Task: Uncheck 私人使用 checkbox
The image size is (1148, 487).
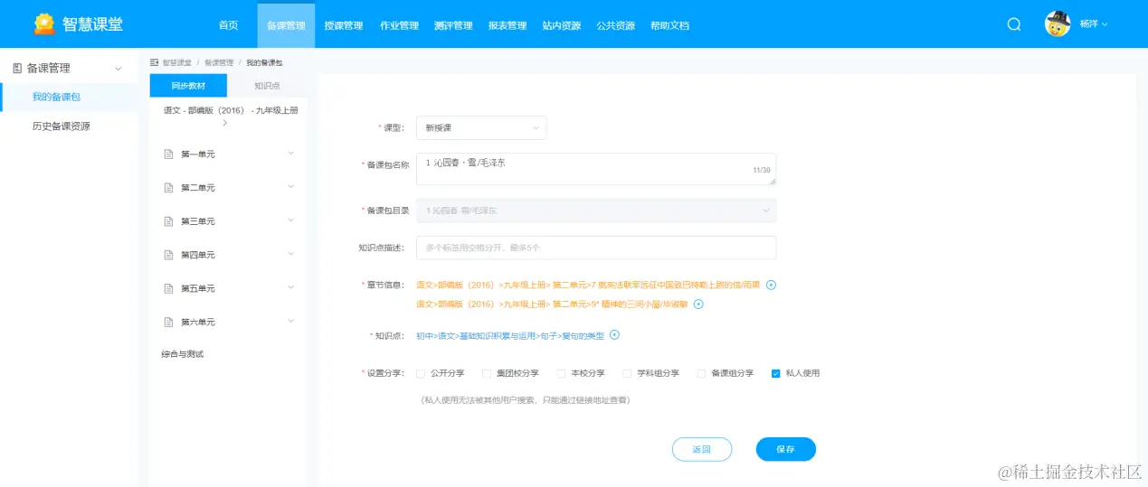Action: [x=775, y=373]
